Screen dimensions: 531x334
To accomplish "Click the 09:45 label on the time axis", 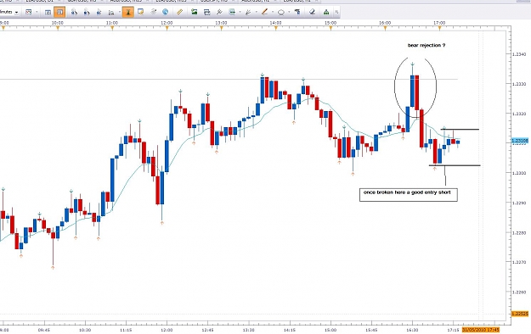I will pyautogui.click(x=43, y=330).
